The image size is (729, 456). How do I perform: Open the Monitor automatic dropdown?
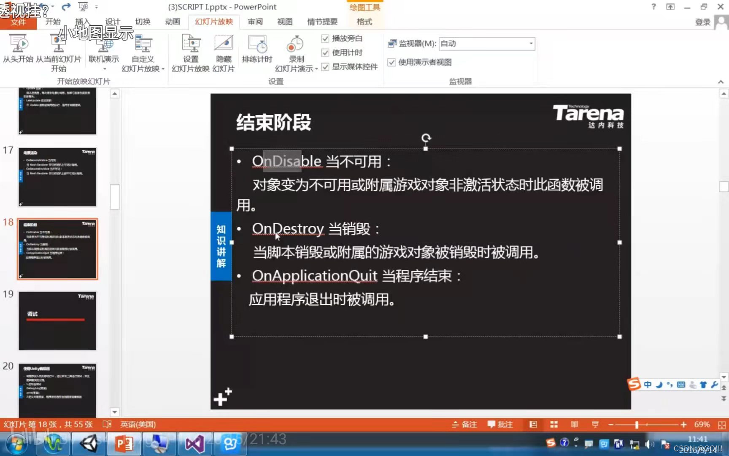point(531,43)
